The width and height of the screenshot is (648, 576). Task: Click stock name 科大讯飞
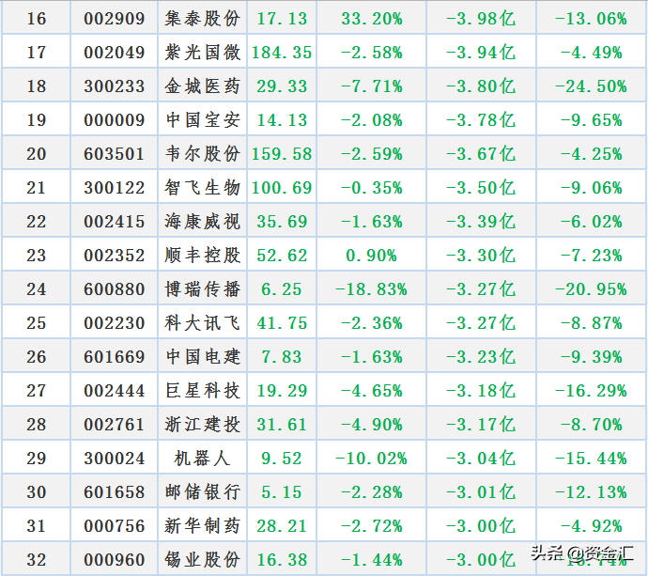[x=202, y=323]
